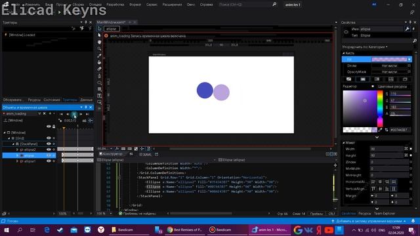Toggle visibility of StackPanel

pyautogui.click(x=49, y=144)
